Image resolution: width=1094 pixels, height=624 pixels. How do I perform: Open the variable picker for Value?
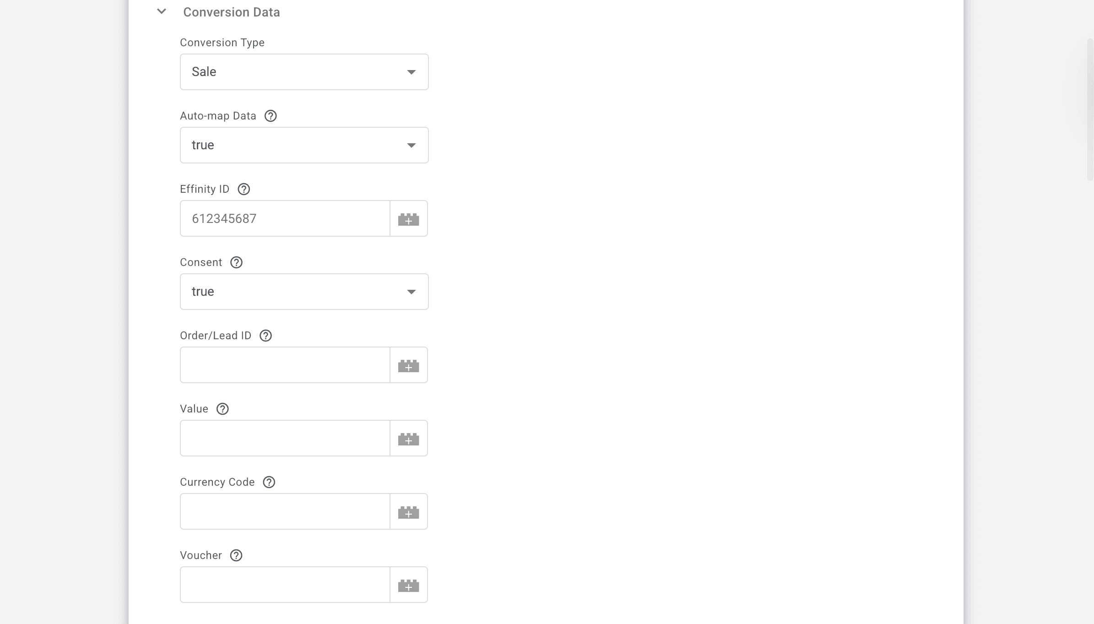point(408,438)
